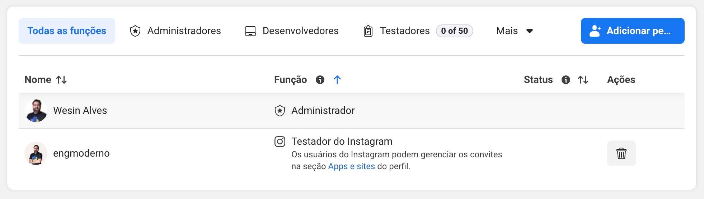Image resolution: width=704 pixels, height=199 pixels.
Task: Sort the table by Nome arrows
Action: [61, 80]
